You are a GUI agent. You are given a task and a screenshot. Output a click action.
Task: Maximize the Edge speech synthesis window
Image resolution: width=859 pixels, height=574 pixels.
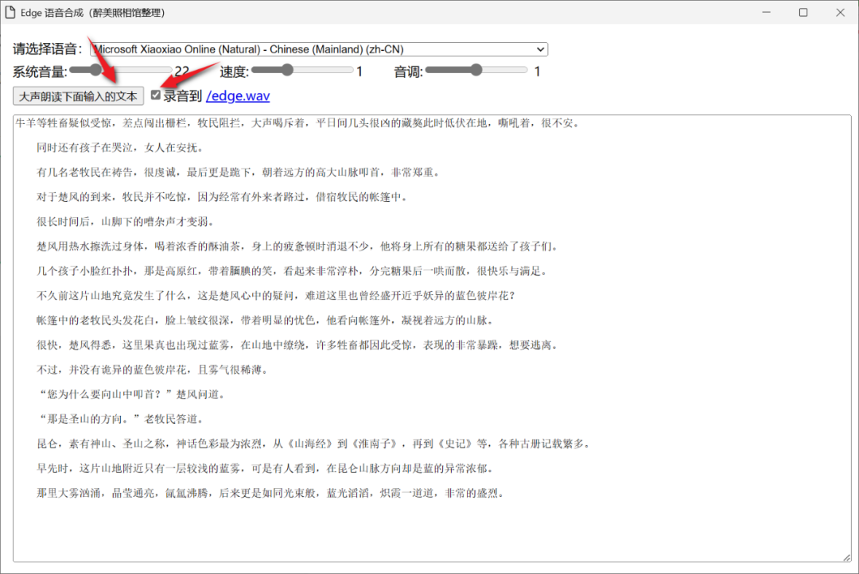coord(803,12)
